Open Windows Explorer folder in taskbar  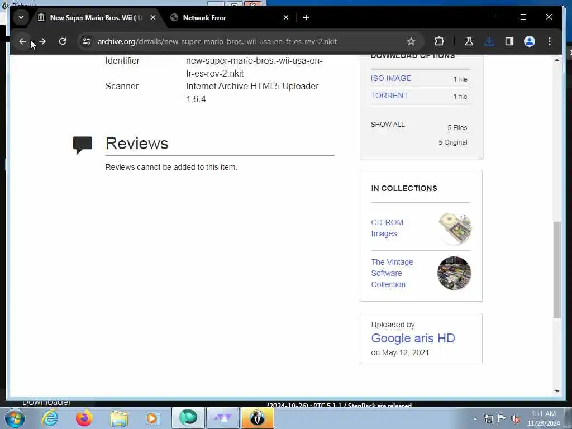point(119,418)
